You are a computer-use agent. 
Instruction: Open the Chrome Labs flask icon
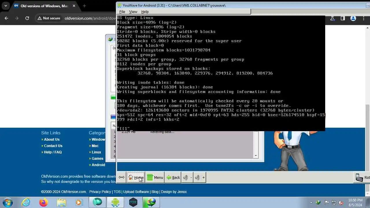coord(332,18)
